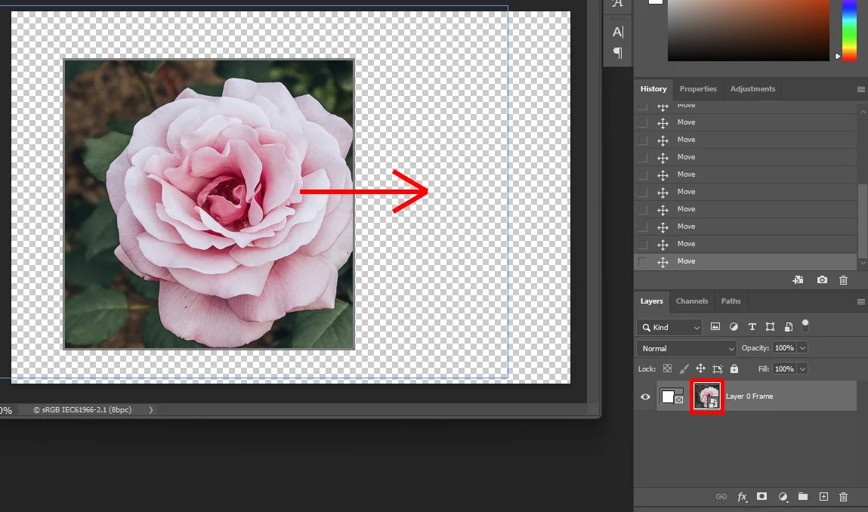Image resolution: width=868 pixels, height=512 pixels.
Task: Select the highlighted Move history state
Action: coord(745,261)
